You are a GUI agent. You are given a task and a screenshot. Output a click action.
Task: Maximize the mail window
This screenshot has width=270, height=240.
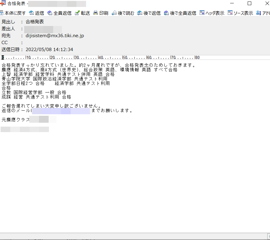tap(249, 3)
